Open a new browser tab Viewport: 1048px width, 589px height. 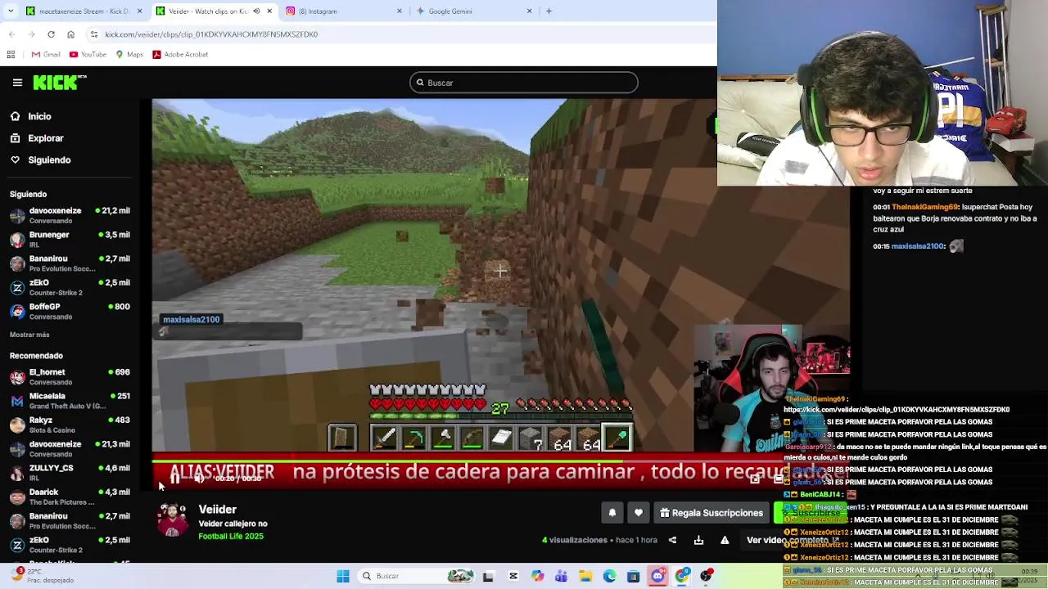pyautogui.click(x=549, y=11)
